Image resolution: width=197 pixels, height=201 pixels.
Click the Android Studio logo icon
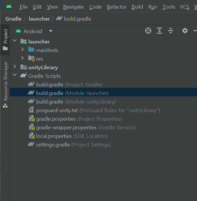[x=9, y=6]
